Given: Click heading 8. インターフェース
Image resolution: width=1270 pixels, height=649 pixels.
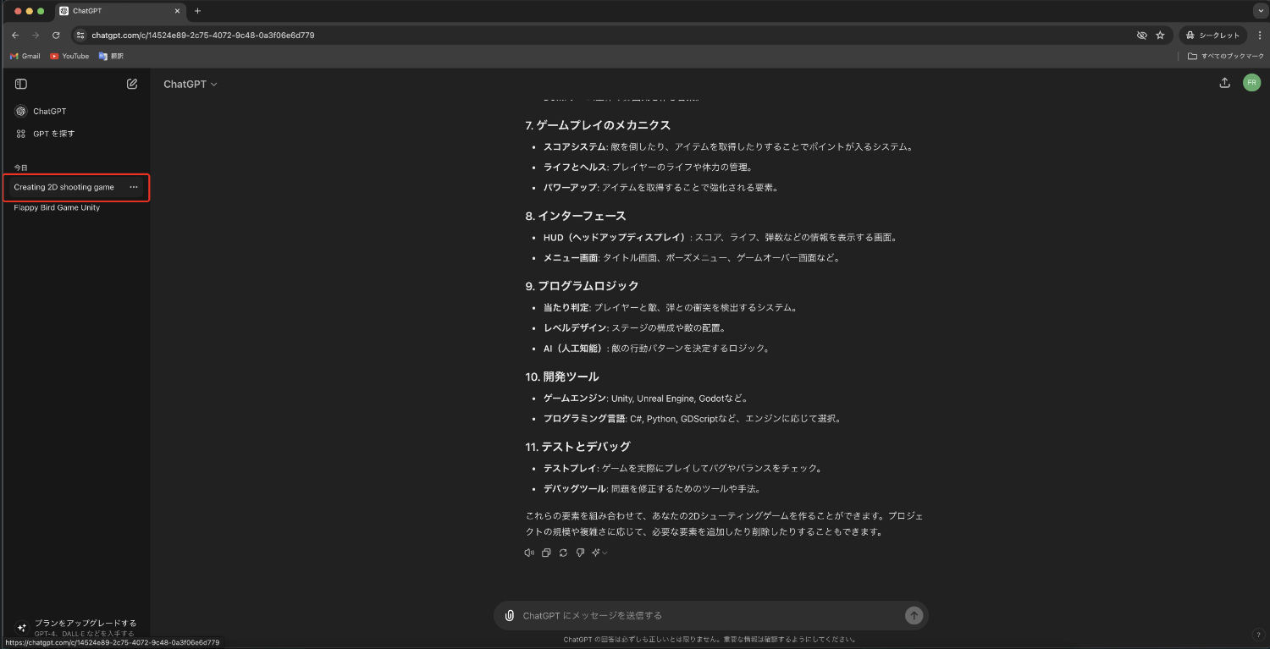Looking at the screenshot, I should 576,216.
